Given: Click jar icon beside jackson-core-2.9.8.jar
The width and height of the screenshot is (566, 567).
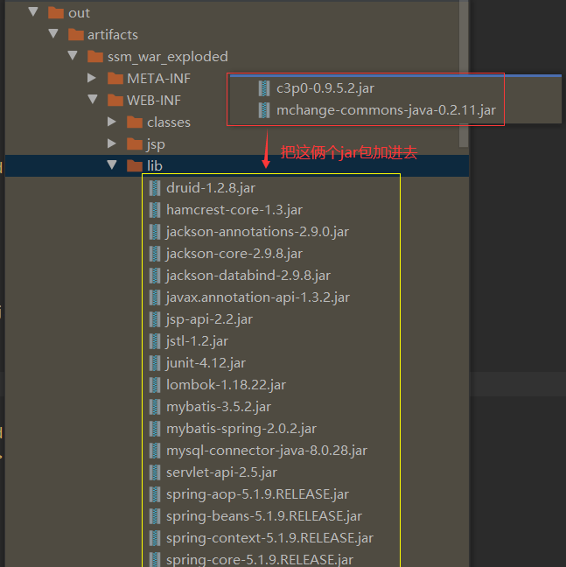Looking at the screenshot, I should 155,254.
